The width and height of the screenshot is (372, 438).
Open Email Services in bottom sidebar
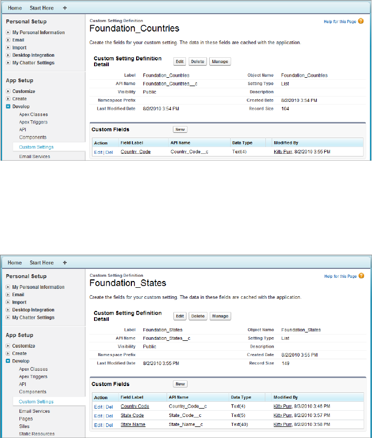(35, 411)
